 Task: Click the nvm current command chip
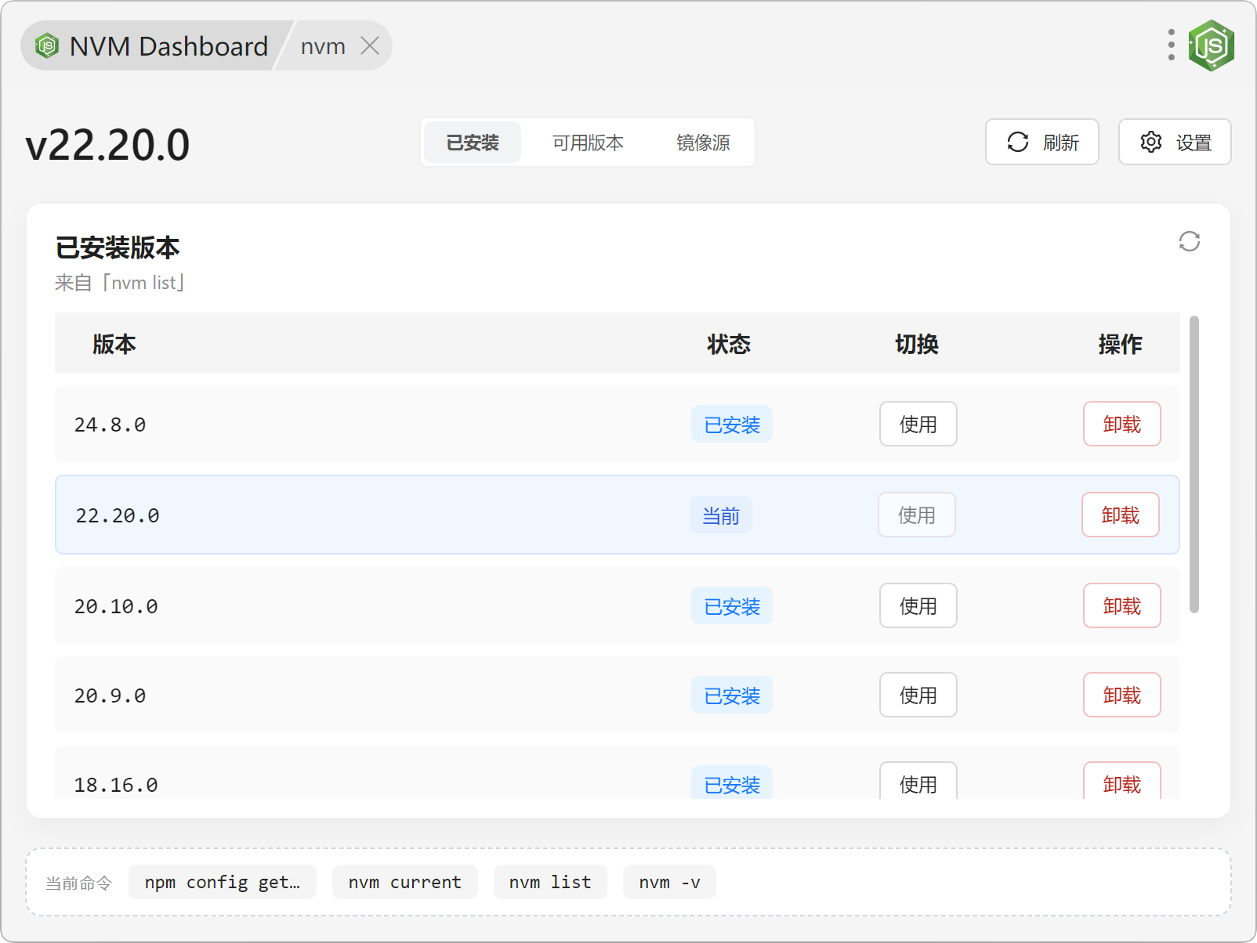(404, 882)
